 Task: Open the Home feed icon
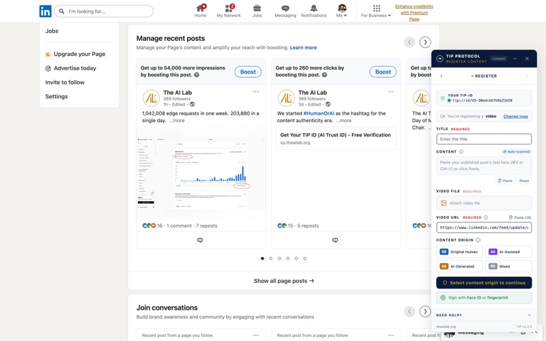pos(200,11)
